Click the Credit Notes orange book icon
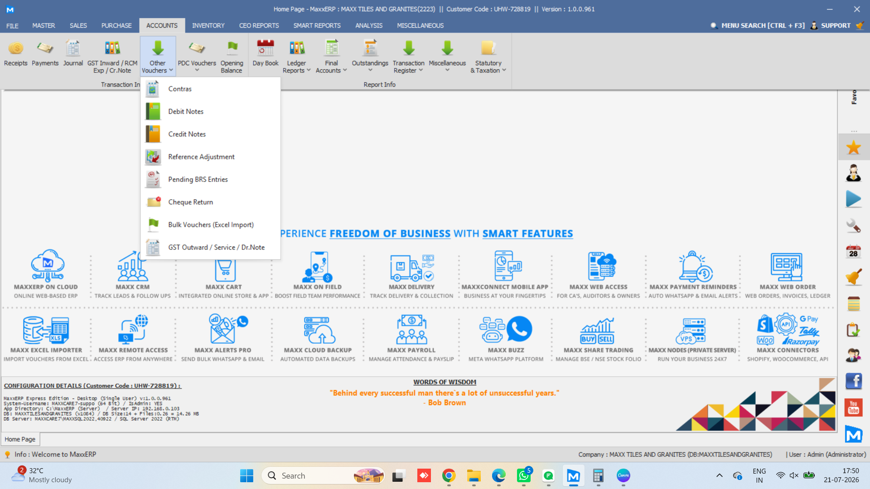This screenshot has width=870, height=489. (x=153, y=134)
